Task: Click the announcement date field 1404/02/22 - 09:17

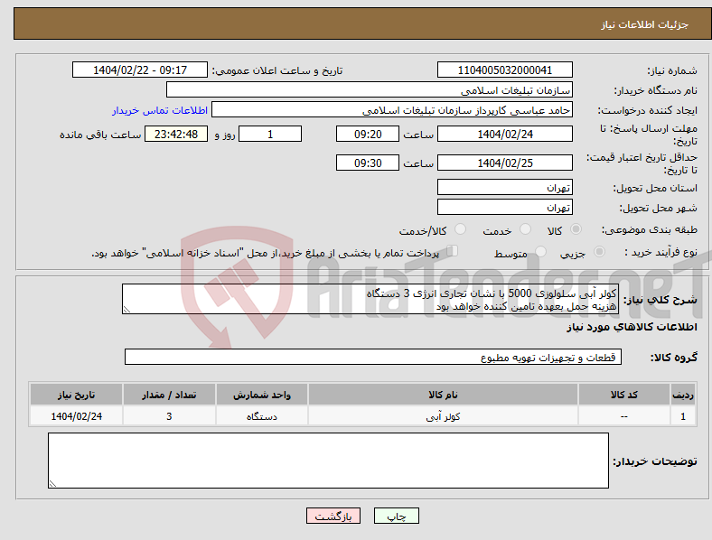Action: pos(140,70)
